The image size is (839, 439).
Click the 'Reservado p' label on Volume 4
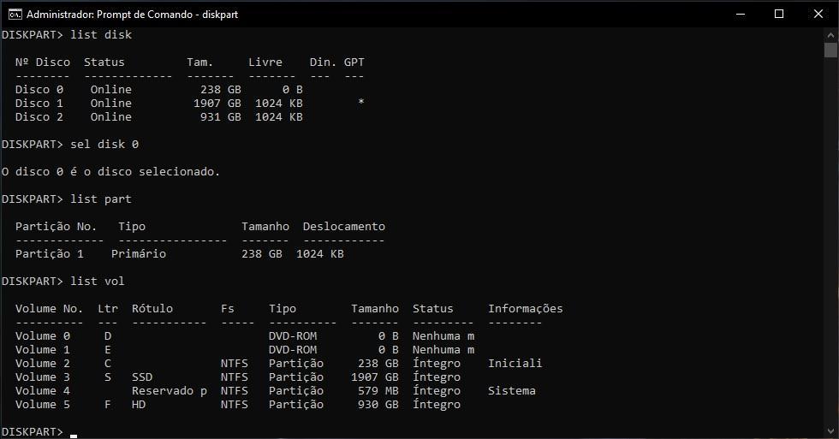click(x=170, y=391)
